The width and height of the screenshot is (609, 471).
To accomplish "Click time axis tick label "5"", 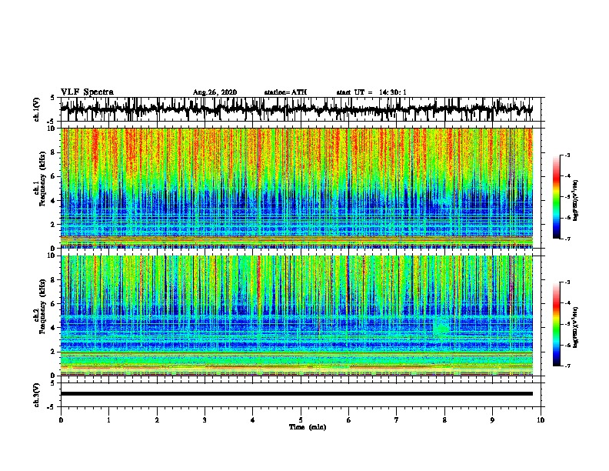I will point(301,419).
